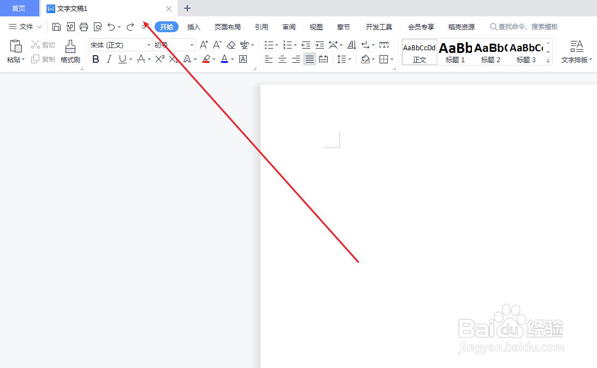Open the 审阅 ribbon tab
597x368 pixels.
[x=288, y=26]
